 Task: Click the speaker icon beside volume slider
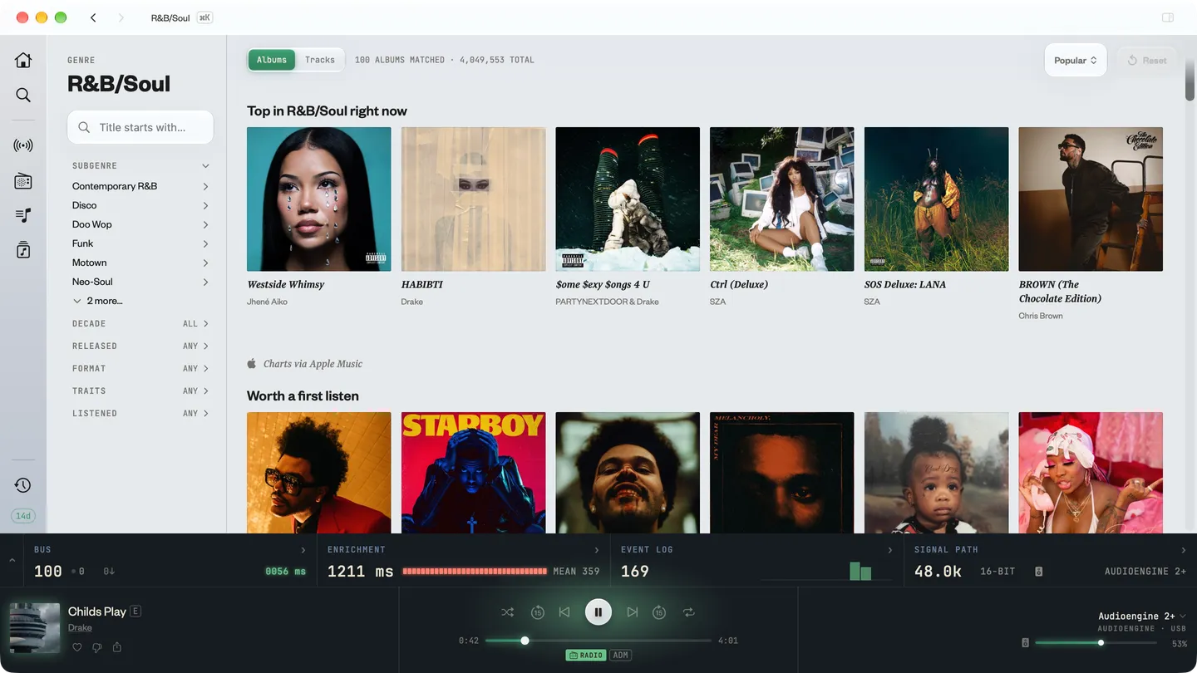tap(1025, 643)
